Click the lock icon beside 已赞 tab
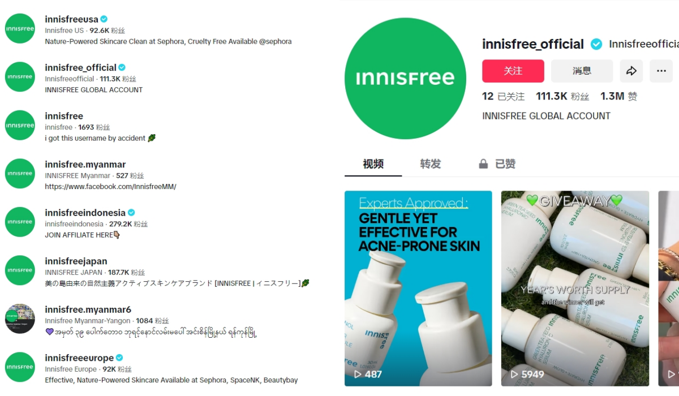 [x=483, y=164]
